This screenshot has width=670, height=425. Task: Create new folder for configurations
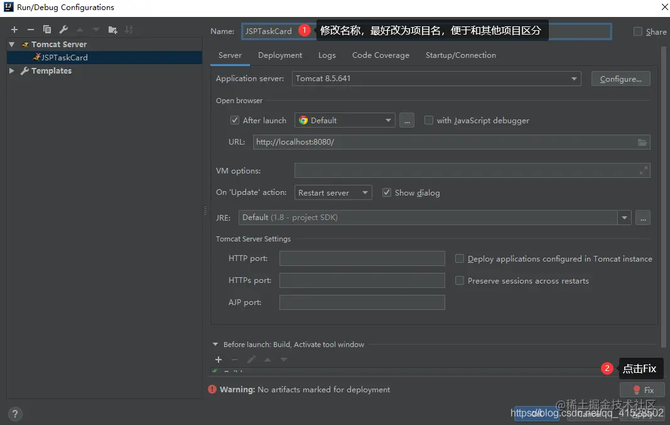tap(112, 30)
